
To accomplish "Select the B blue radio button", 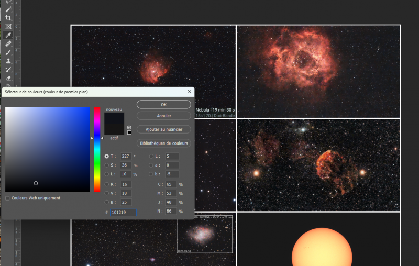I will click(x=107, y=202).
